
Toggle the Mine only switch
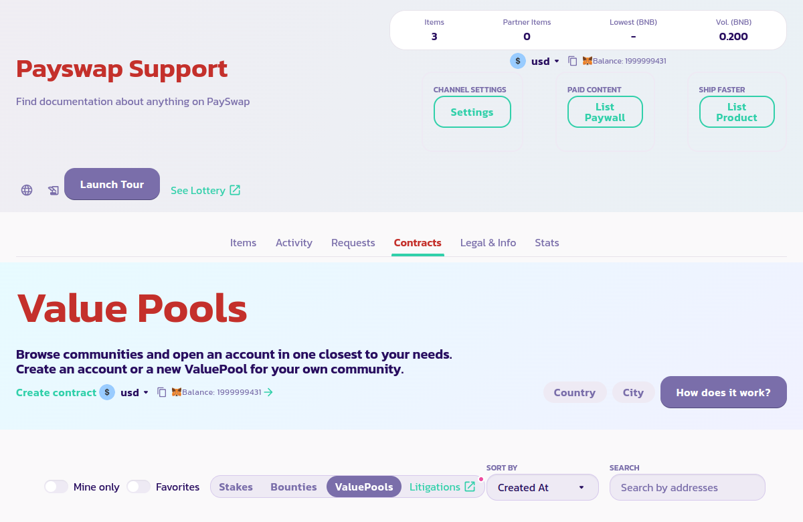pyautogui.click(x=56, y=487)
